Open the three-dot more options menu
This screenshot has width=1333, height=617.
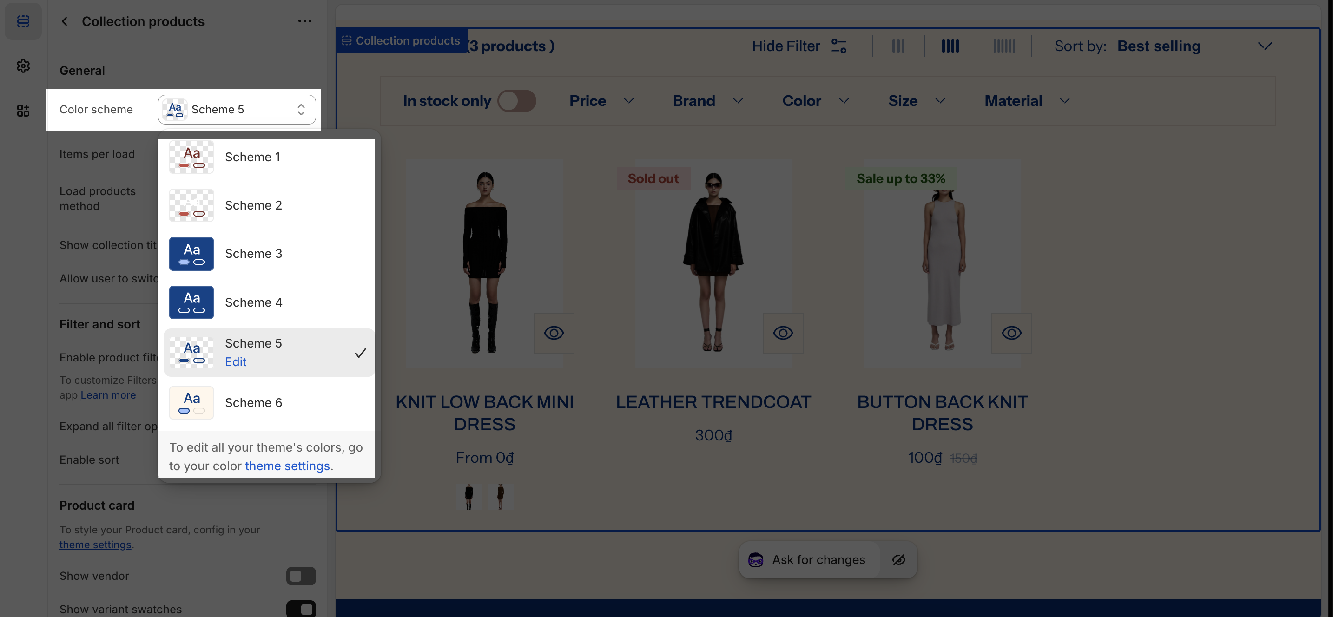305,21
